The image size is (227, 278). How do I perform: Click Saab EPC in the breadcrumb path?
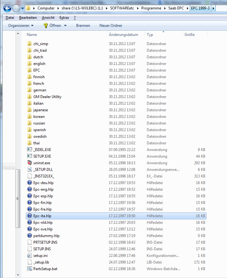(x=176, y=8)
